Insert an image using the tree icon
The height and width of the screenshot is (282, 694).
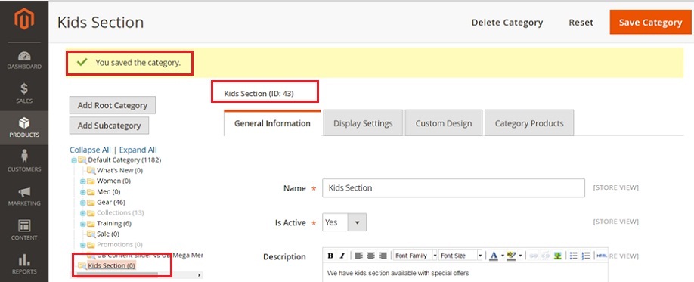pos(558,256)
